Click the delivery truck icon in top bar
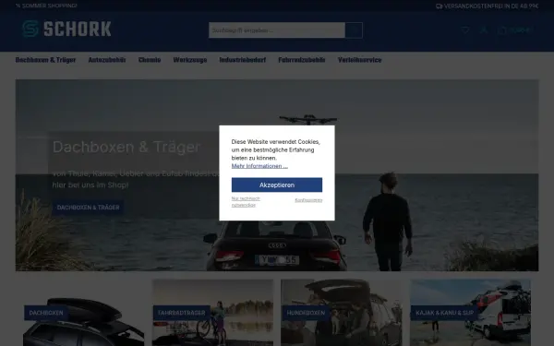The image size is (554, 346). pos(440,6)
